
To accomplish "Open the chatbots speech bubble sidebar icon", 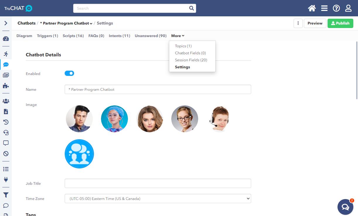I will click(x=6, y=65).
